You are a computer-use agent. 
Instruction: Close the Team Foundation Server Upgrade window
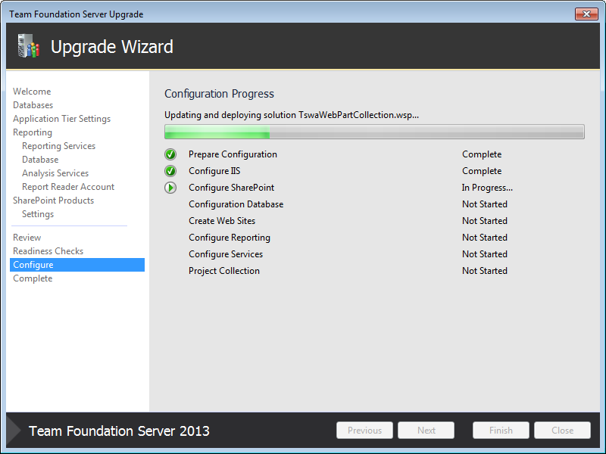(586, 14)
